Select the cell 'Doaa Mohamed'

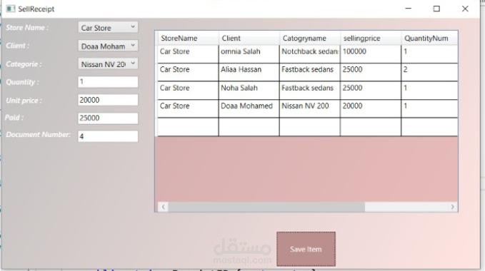pos(249,108)
